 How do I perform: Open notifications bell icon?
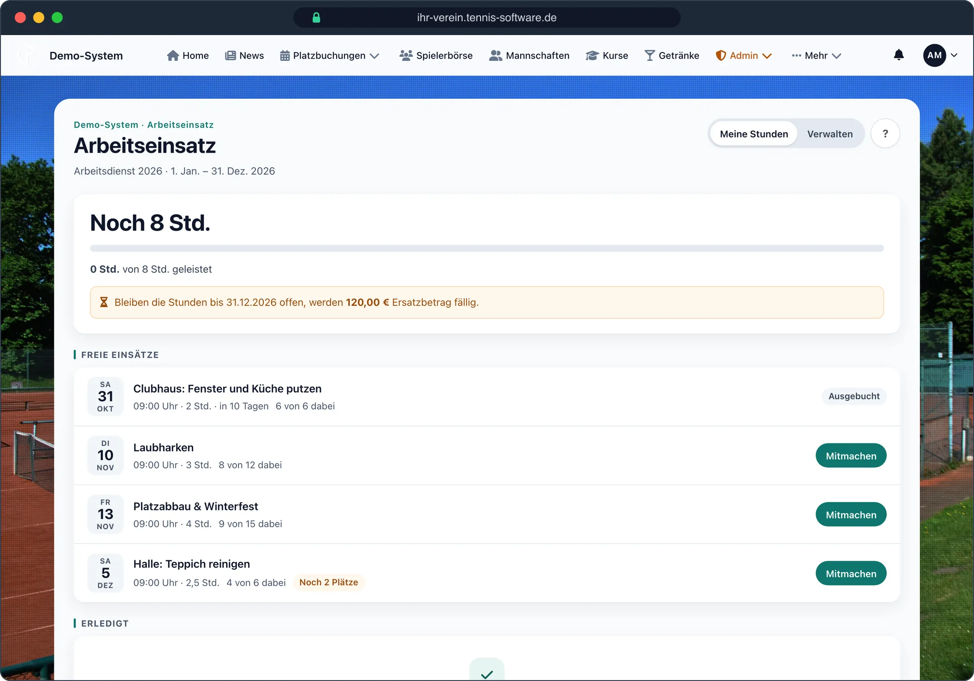point(899,55)
